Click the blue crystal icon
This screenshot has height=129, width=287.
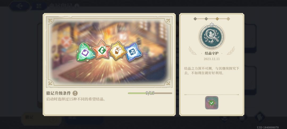click(x=133, y=52)
